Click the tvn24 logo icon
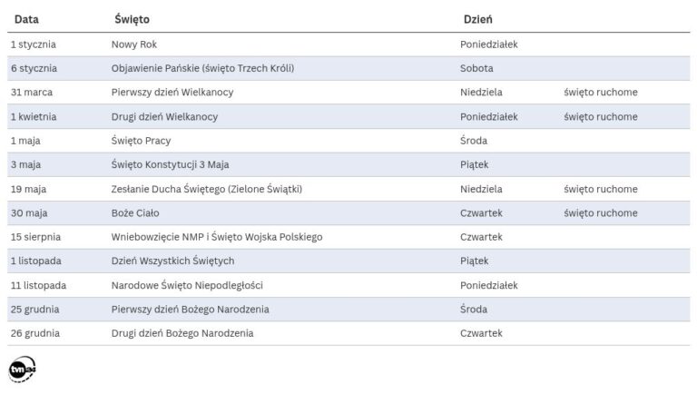Viewport: 697px width, 394px height. click(x=22, y=369)
